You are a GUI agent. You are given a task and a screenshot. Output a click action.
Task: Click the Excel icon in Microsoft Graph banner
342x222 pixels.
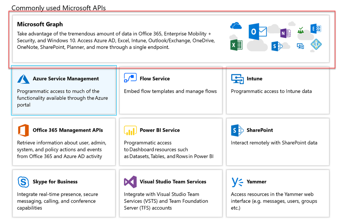[x=237, y=45]
